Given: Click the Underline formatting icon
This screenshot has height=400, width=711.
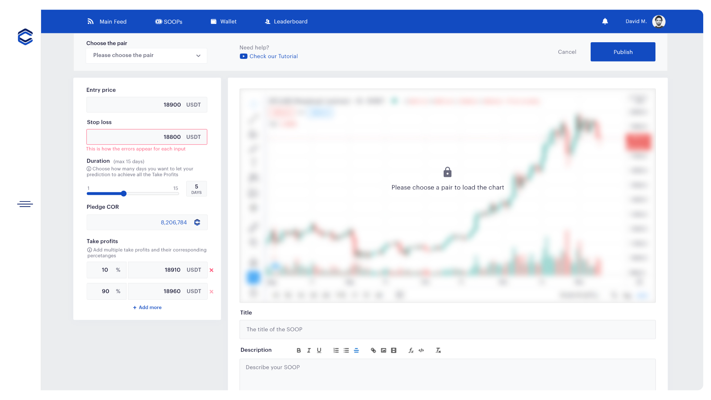Looking at the screenshot, I should click(319, 350).
